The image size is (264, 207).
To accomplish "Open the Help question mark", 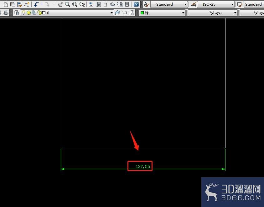I will (x=136, y=4).
